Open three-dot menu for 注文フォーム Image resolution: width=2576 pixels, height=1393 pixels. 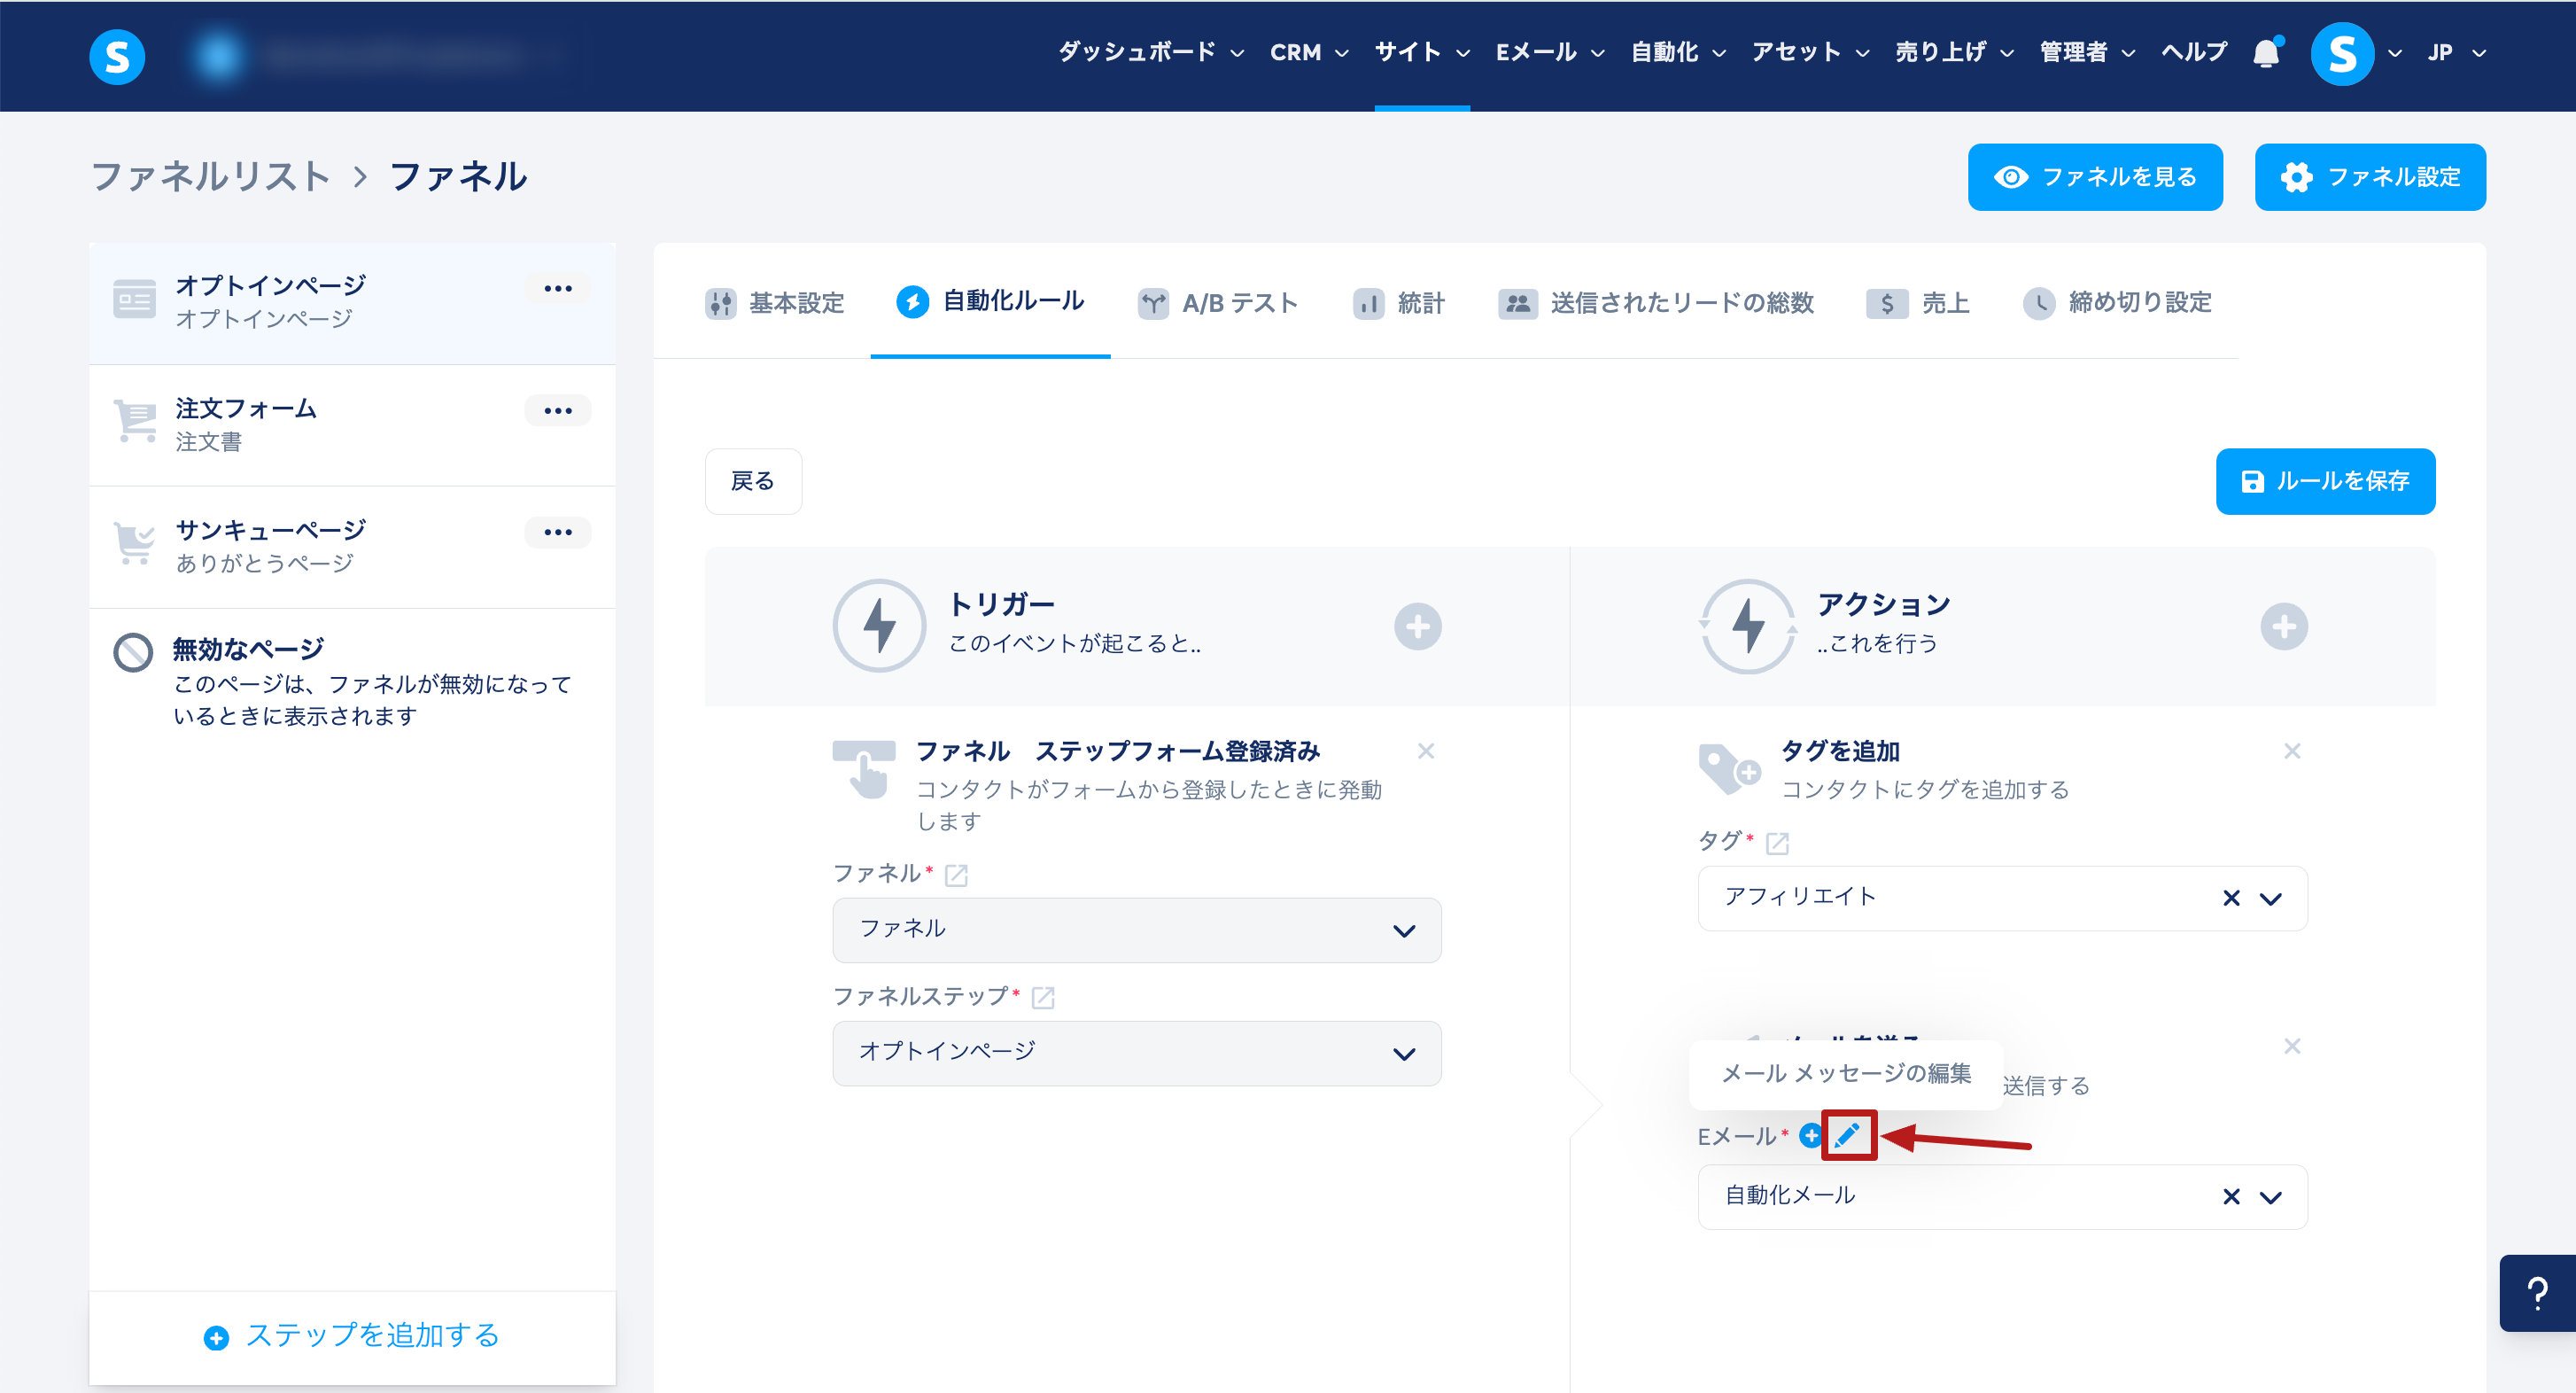coord(557,411)
